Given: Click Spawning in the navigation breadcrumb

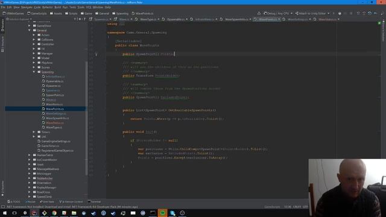Looking at the screenshot, I should pos(121,13).
